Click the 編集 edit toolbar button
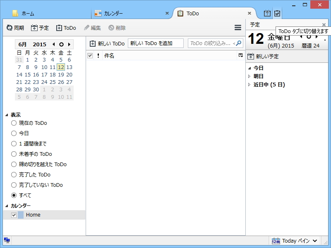The image size is (331, 248). (x=92, y=28)
